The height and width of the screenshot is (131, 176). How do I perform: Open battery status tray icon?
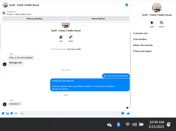point(141,124)
